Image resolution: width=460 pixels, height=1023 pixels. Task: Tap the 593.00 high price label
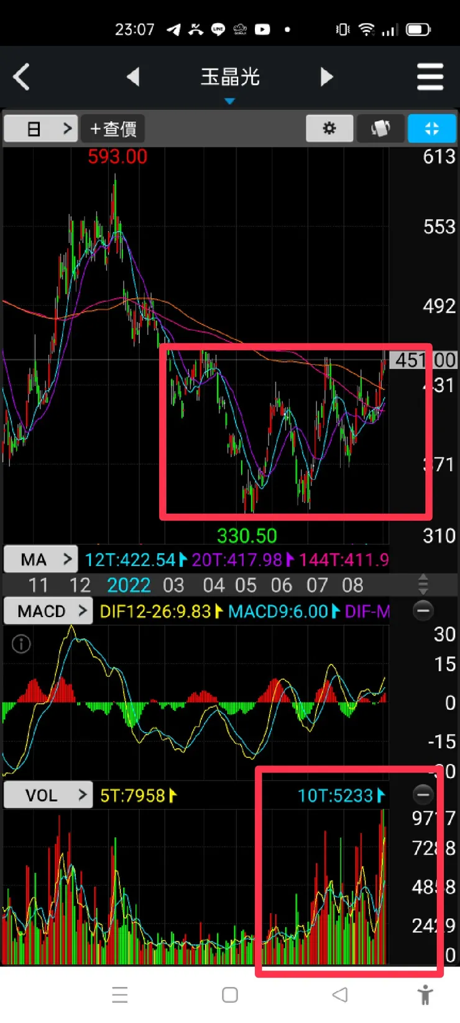pyautogui.click(x=117, y=157)
